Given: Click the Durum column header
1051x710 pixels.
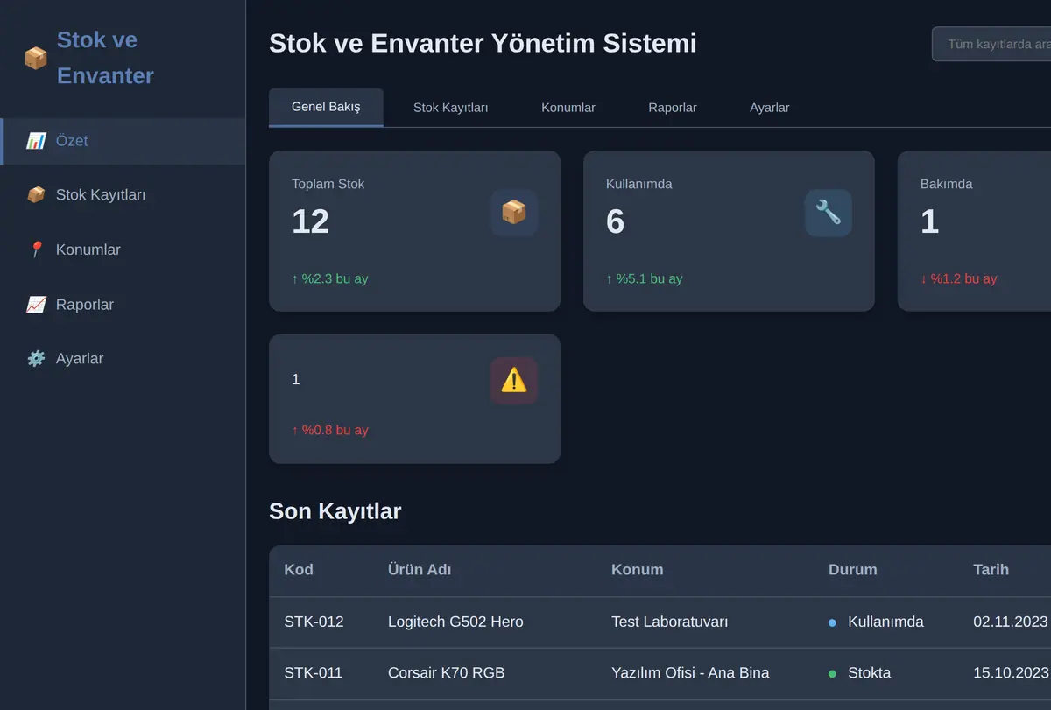Looking at the screenshot, I should point(852,570).
